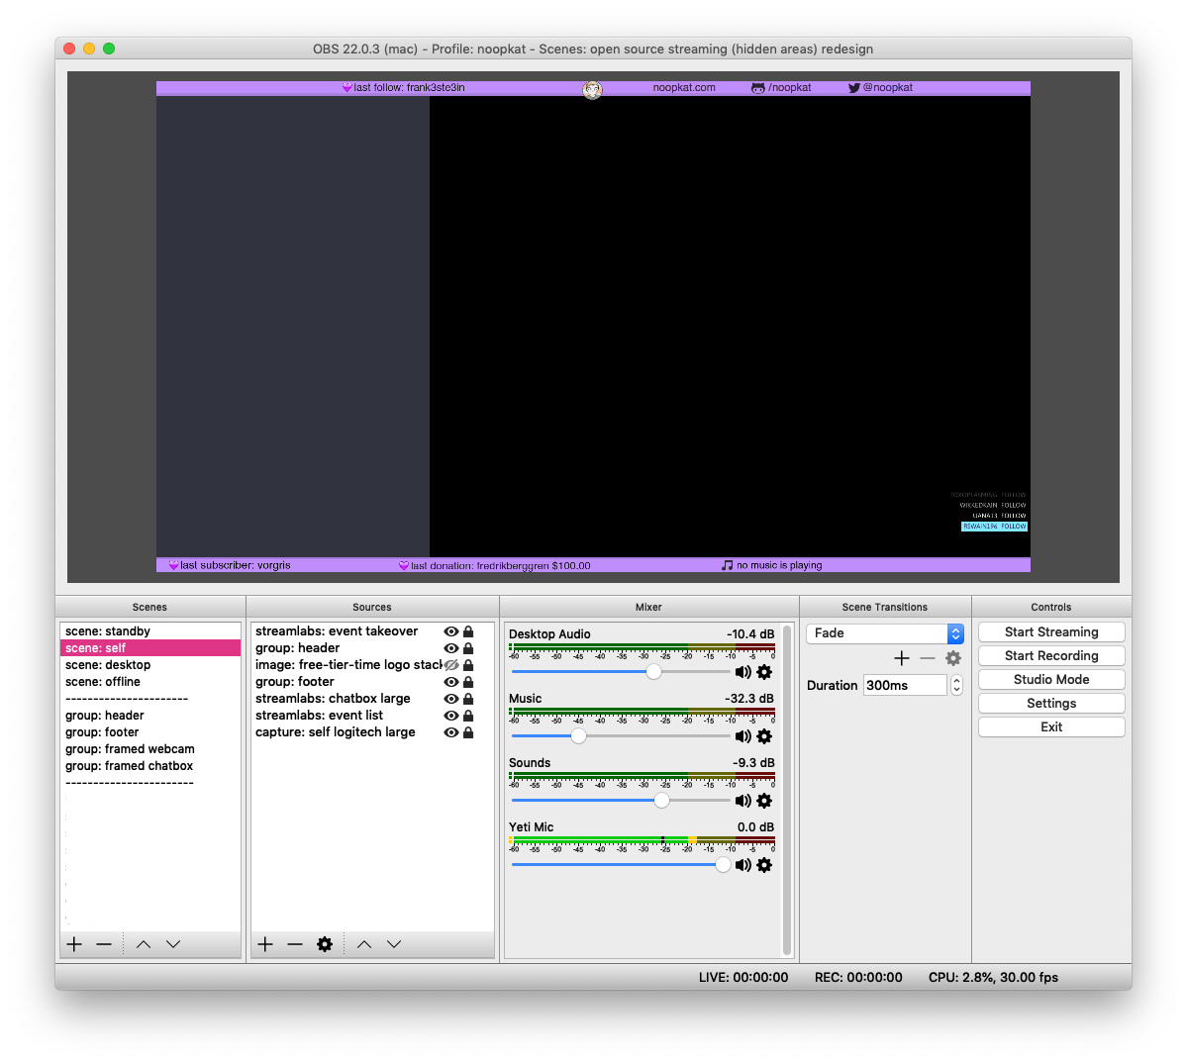The width and height of the screenshot is (1187, 1063).
Task: Open transition properties gear icon
Action: [953, 658]
